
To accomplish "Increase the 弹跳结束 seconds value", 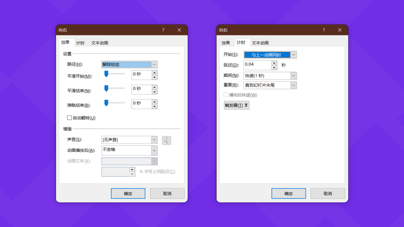I will tap(154, 102).
